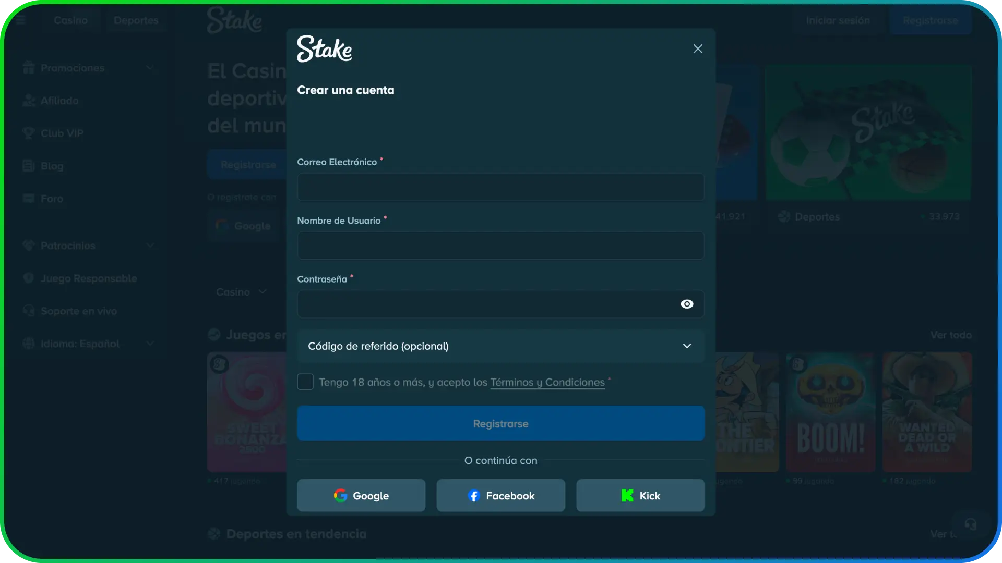Click the Club VIP trophy icon

point(29,133)
